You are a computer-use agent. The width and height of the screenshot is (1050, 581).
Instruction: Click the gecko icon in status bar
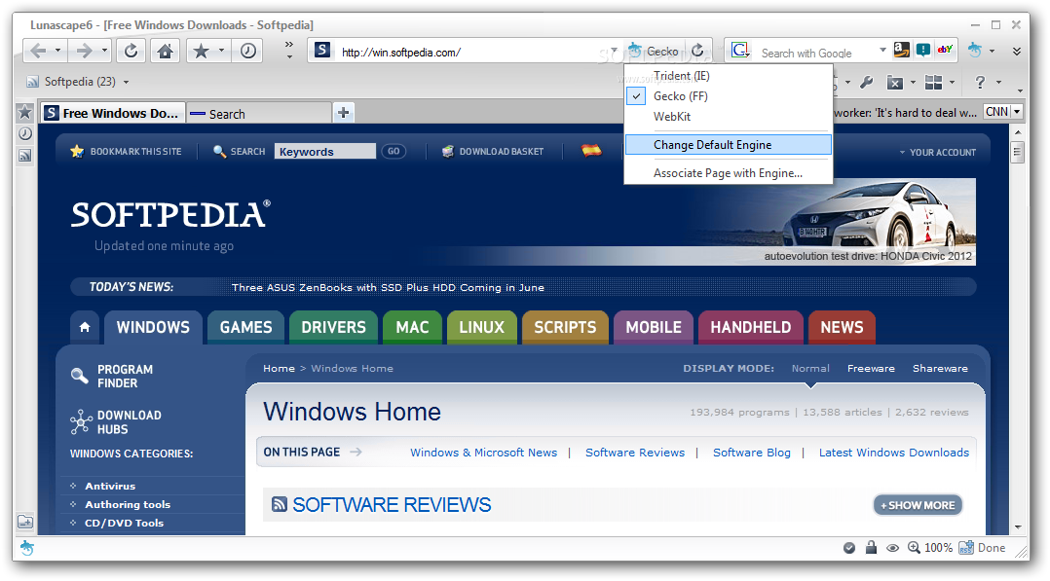tap(27, 548)
